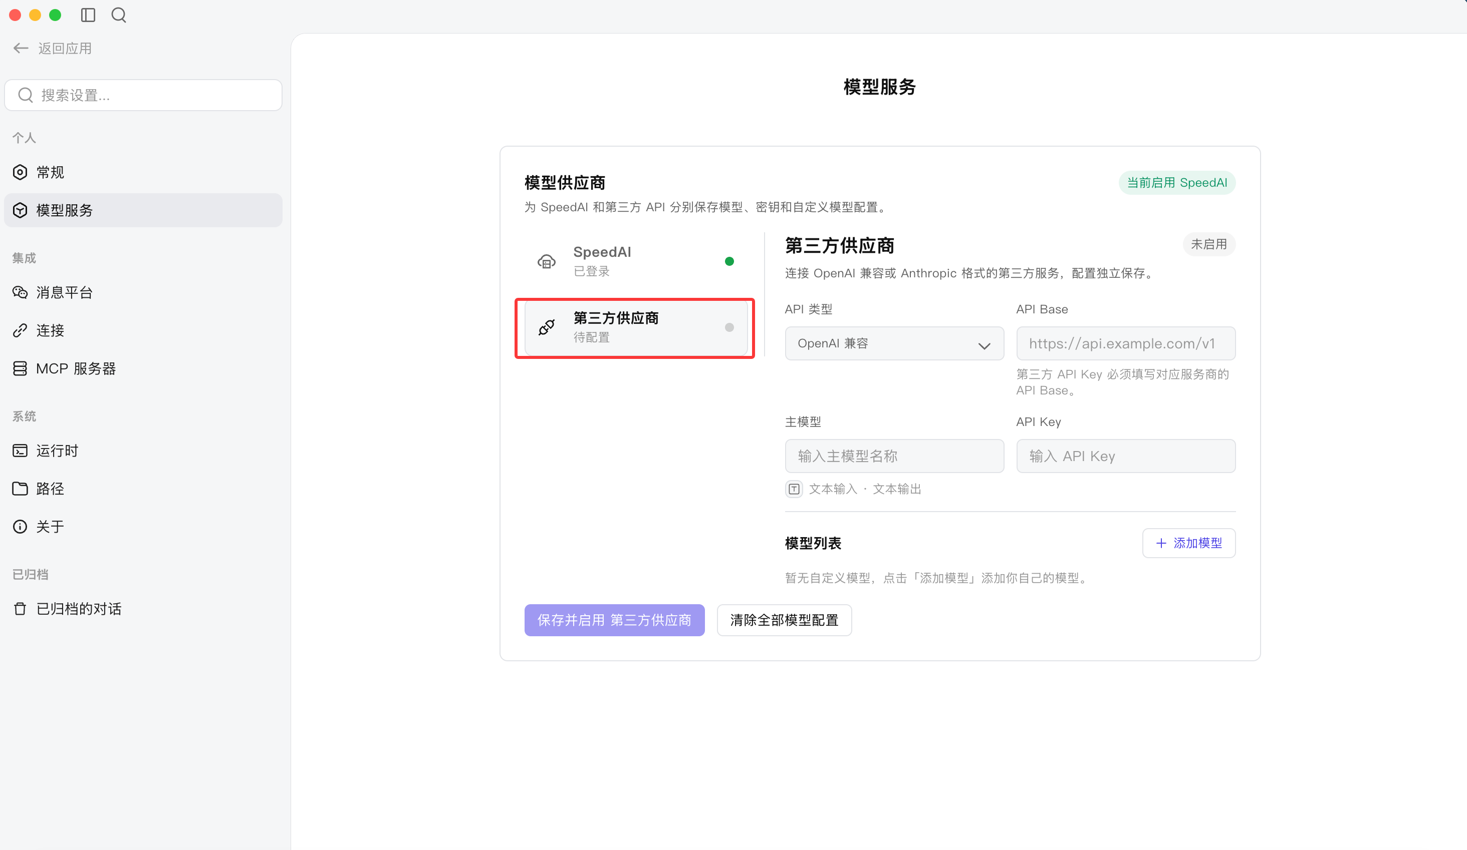The height and width of the screenshot is (850, 1467).
Task: Open the search magnifier in title bar
Action: (119, 15)
